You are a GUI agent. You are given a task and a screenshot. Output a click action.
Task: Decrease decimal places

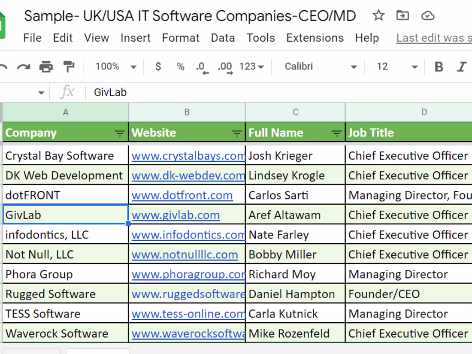(x=201, y=67)
